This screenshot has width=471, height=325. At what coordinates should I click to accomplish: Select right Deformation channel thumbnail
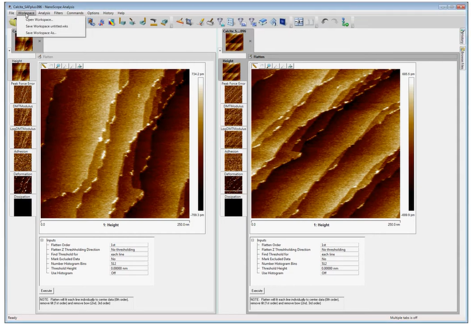(x=233, y=185)
